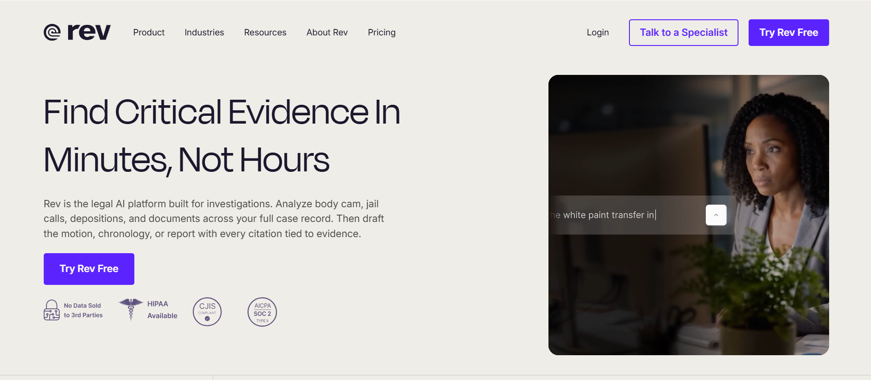Click the HIPAA caduceus icon
871x380 pixels.
pyautogui.click(x=131, y=309)
